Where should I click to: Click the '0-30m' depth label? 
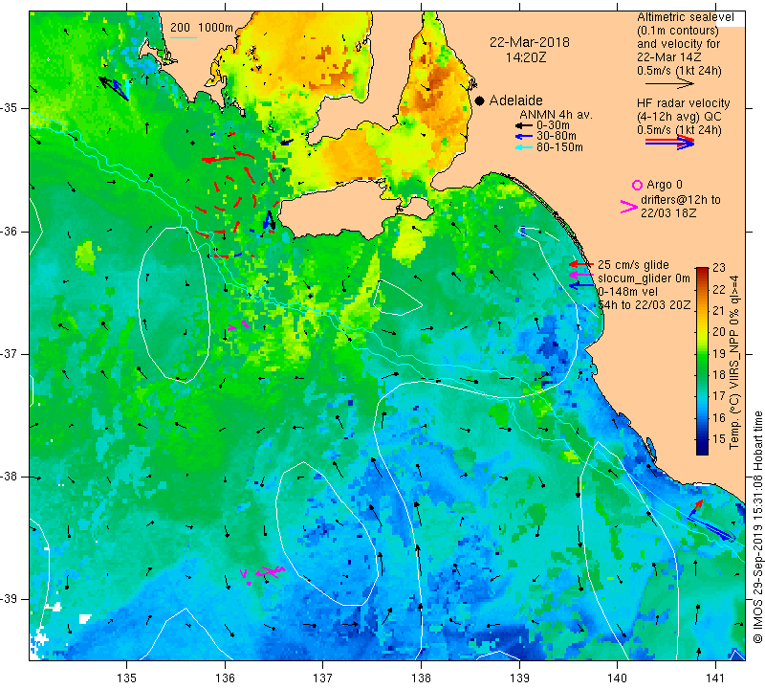pos(553,125)
